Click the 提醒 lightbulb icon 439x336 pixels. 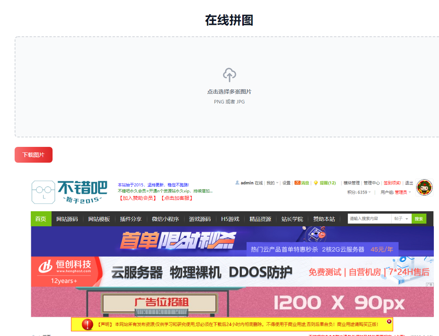point(316,183)
